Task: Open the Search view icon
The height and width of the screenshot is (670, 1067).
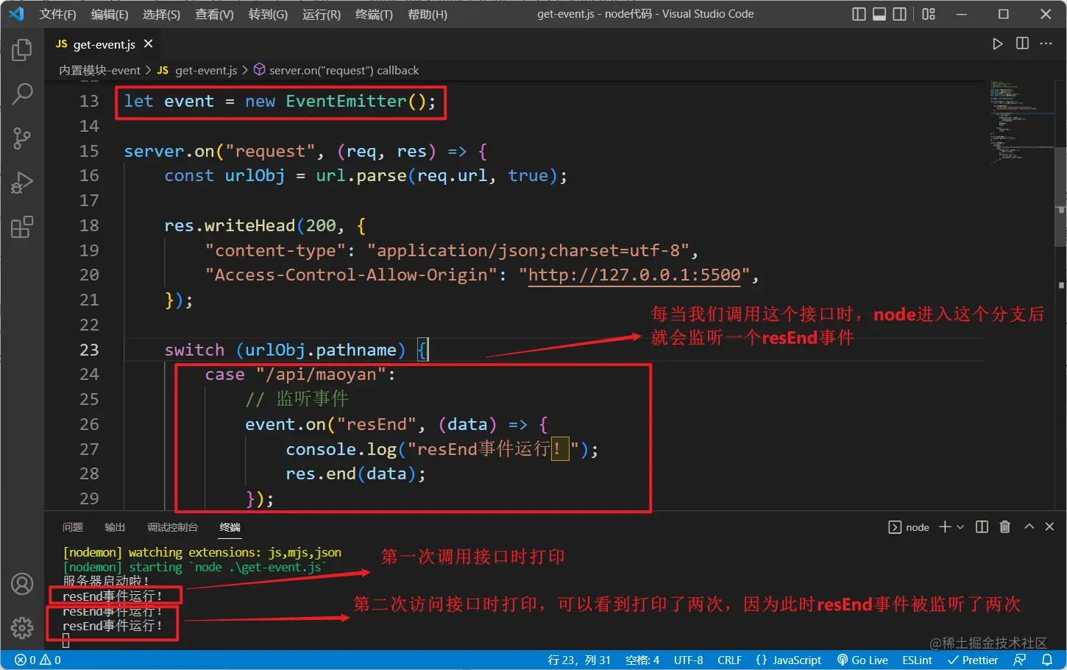Action: pyautogui.click(x=21, y=94)
